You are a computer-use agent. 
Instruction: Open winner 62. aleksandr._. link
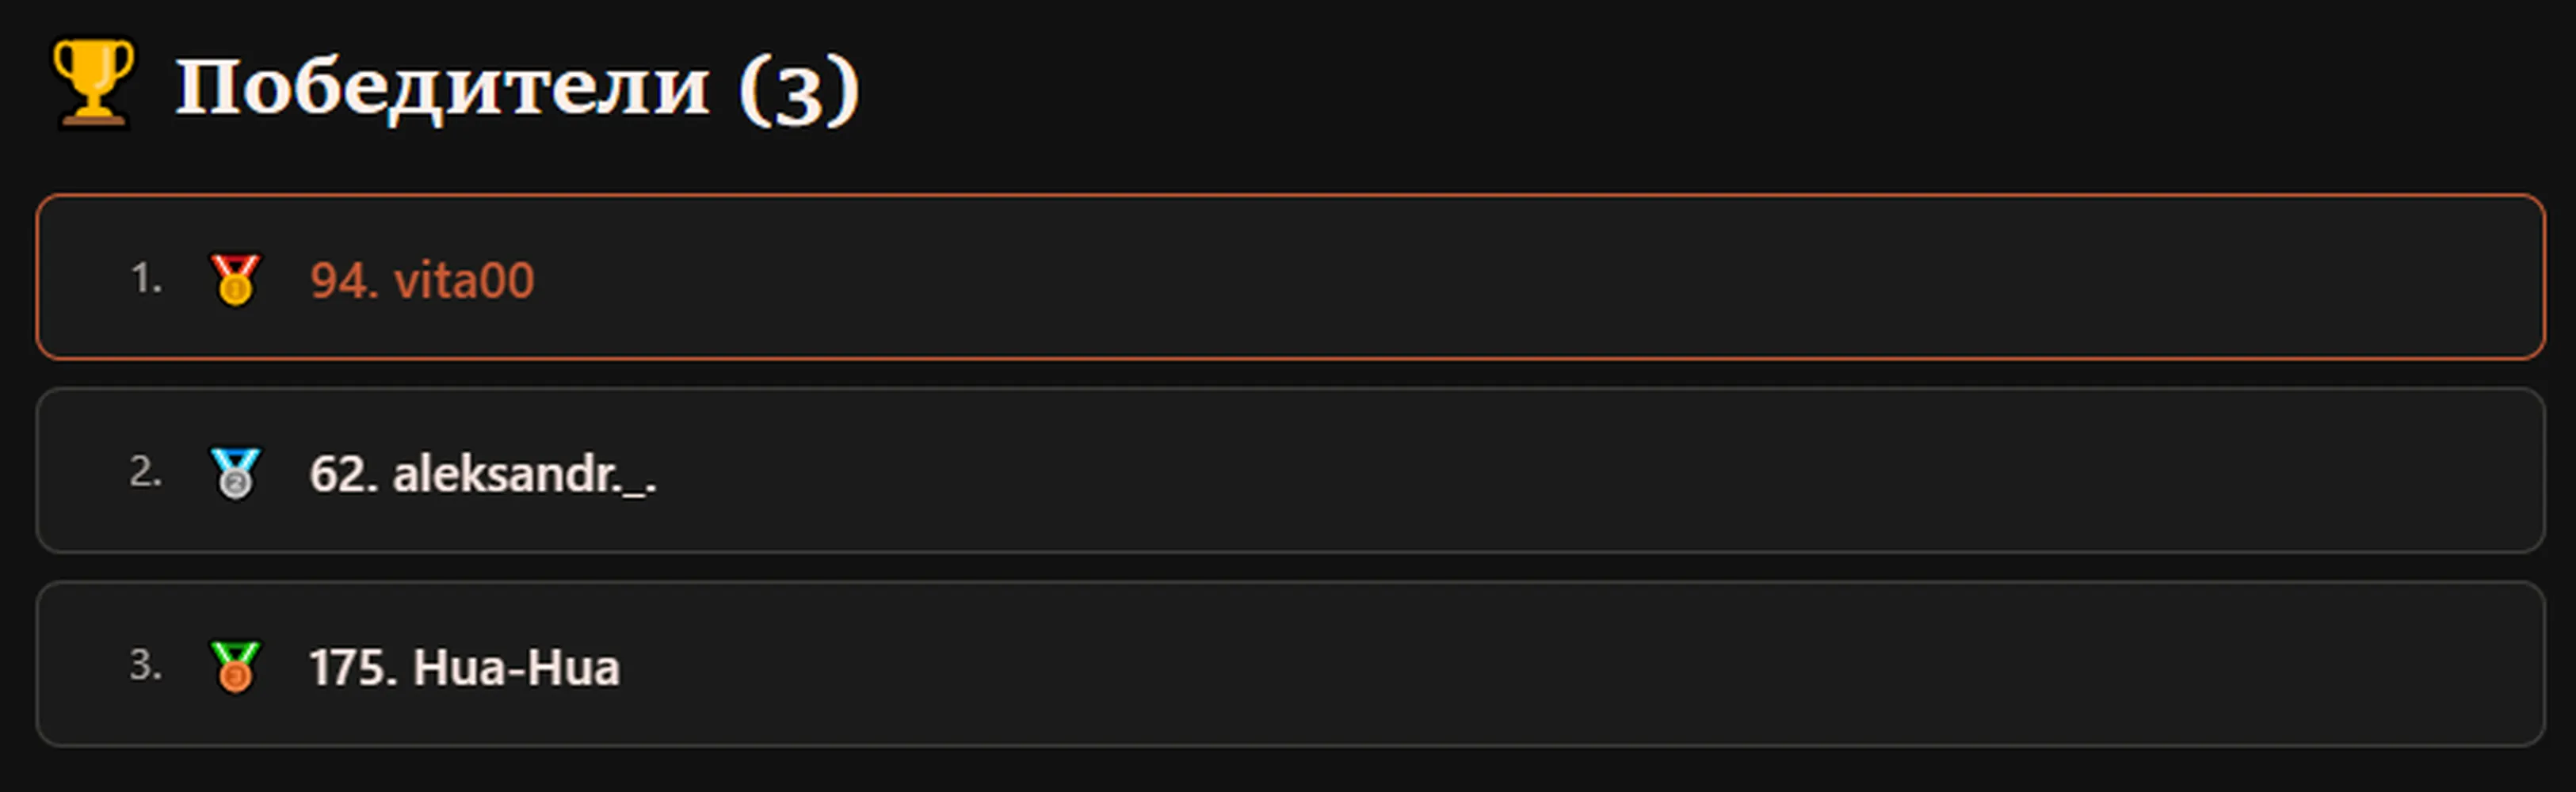click(483, 474)
